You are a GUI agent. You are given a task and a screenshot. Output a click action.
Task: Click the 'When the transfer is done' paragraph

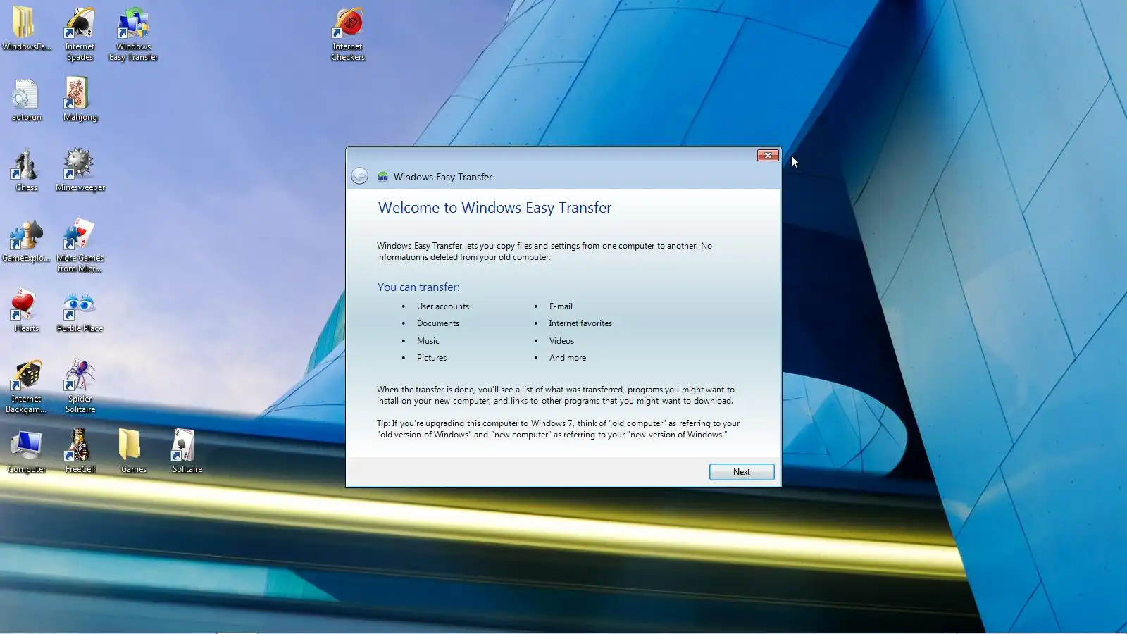556,395
